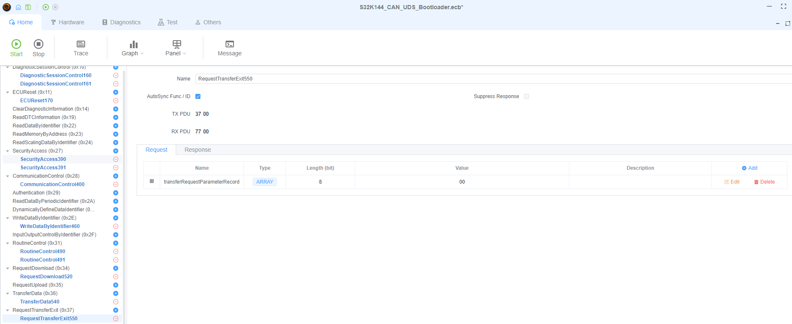Add a ReadMemoryByAddress (0x23) service
The width and height of the screenshot is (792, 324).
coord(116,134)
